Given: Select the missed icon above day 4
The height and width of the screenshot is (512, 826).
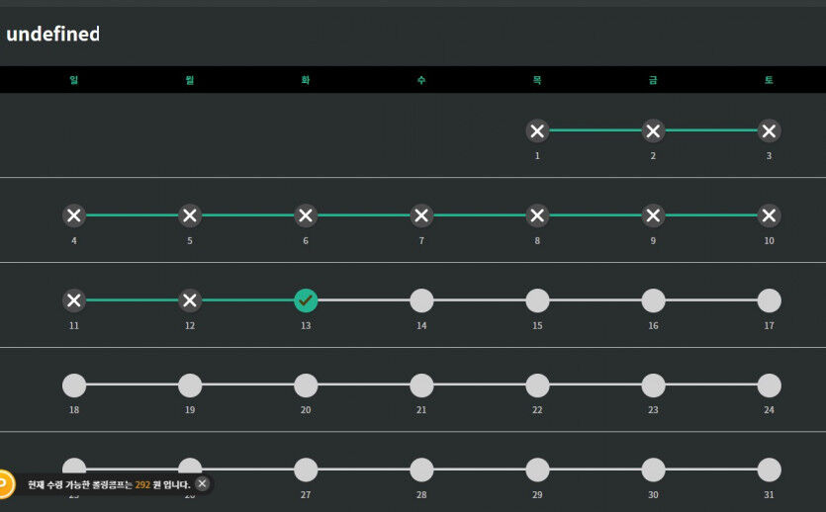Looking at the screenshot, I should [74, 215].
